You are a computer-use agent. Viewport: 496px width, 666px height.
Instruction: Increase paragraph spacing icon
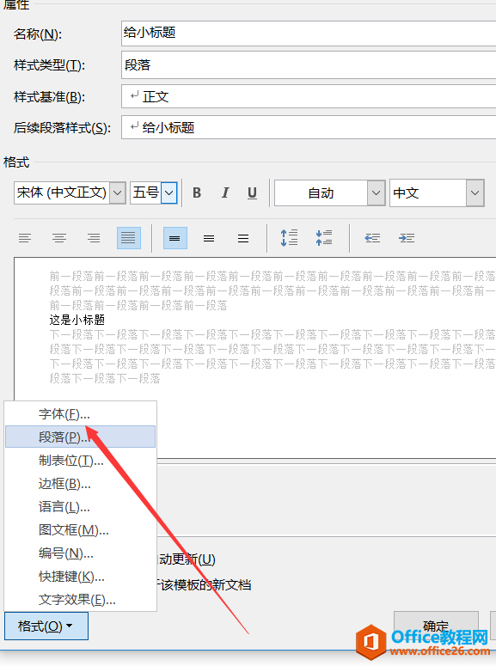pyautogui.click(x=289, y=238)
